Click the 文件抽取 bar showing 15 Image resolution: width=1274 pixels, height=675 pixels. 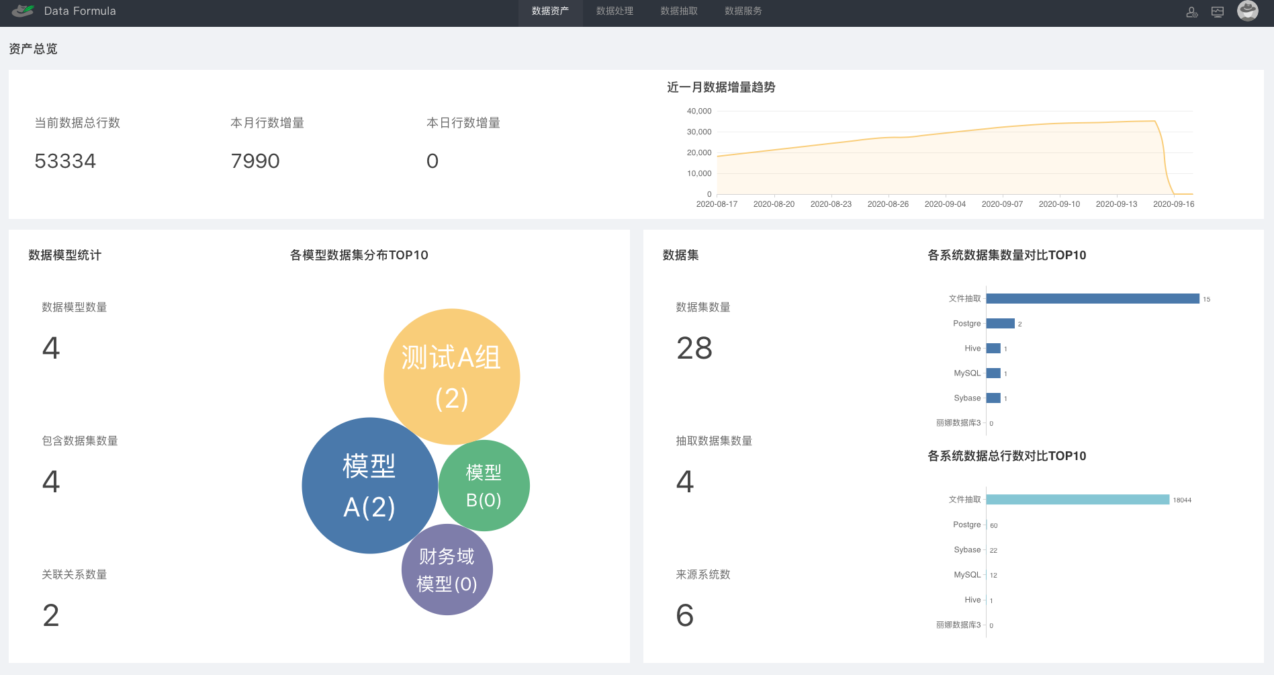click(x=1093, y=299)
